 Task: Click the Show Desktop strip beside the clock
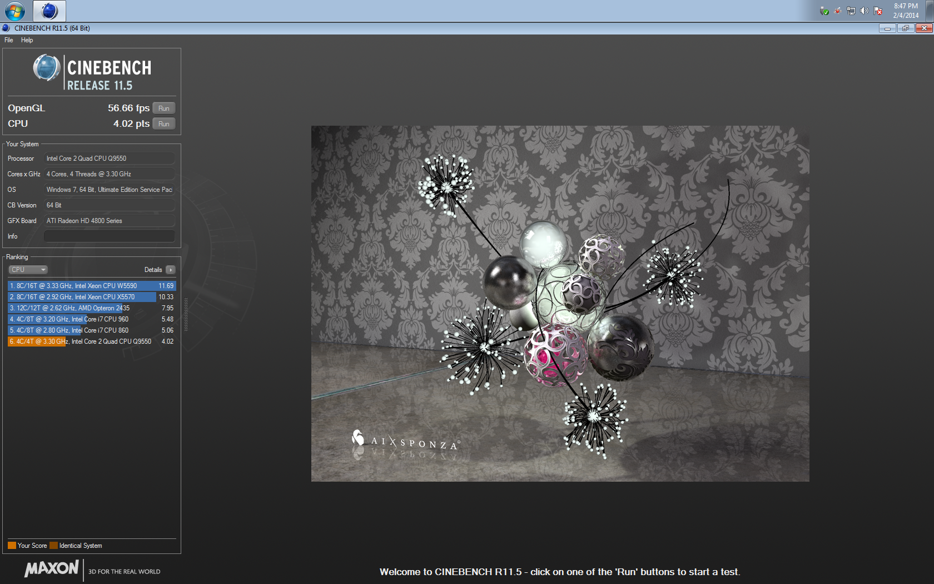(x=930, y=11)
